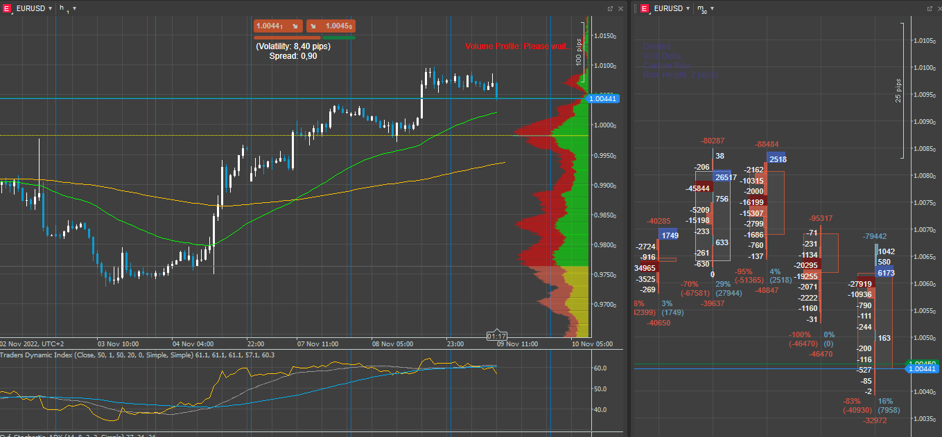This screenshot has height=437, width=942.
Task: Click the VOL Delta label in m30 chart
Action: coord(662,55)
